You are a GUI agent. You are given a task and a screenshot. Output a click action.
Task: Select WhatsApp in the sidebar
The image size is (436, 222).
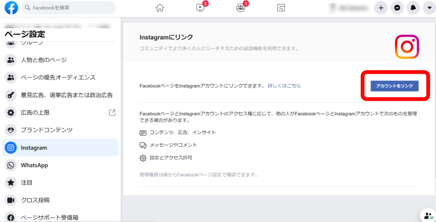click(60, 165)
